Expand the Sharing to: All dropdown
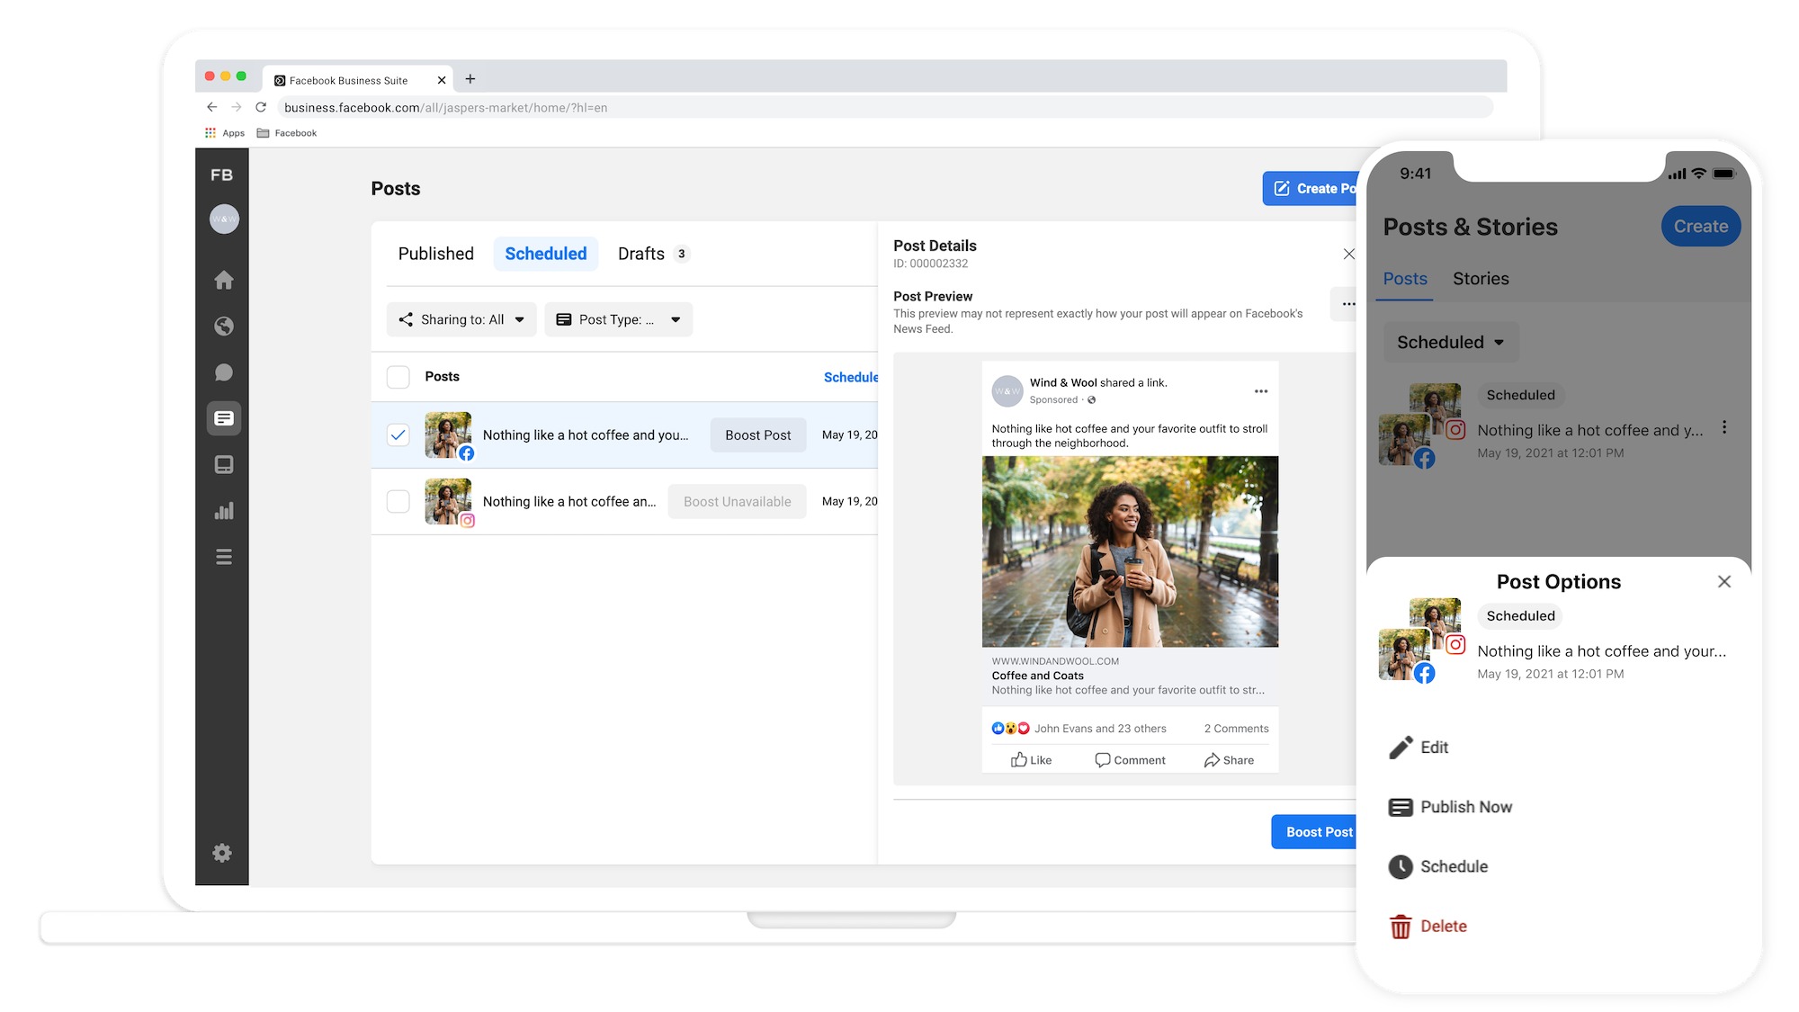The image size is (1799, 1012). (x=461, y=319)
